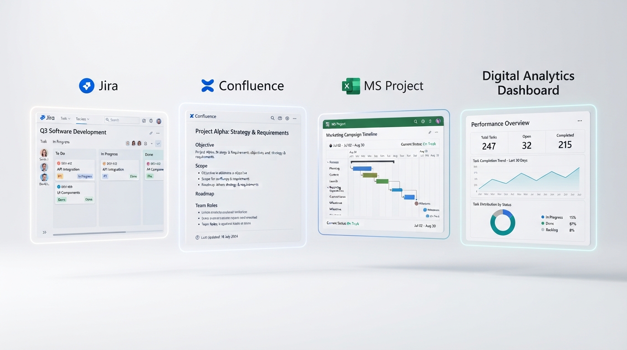Viewport: 627px width, 350px height.
Task: Click the In Progress board column header in Jira
Action: pyautogui.click(x=109, y=154)
